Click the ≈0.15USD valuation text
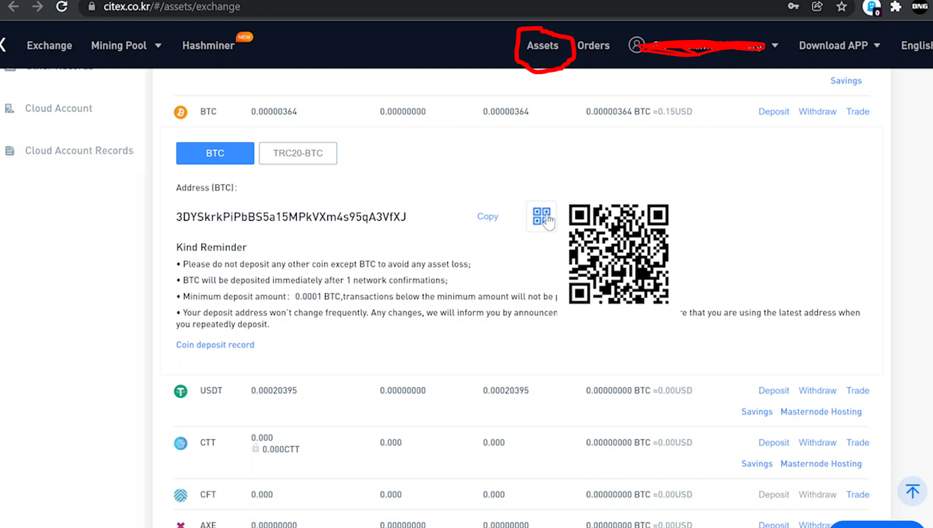The image size is (933, 528). point(672,111)
